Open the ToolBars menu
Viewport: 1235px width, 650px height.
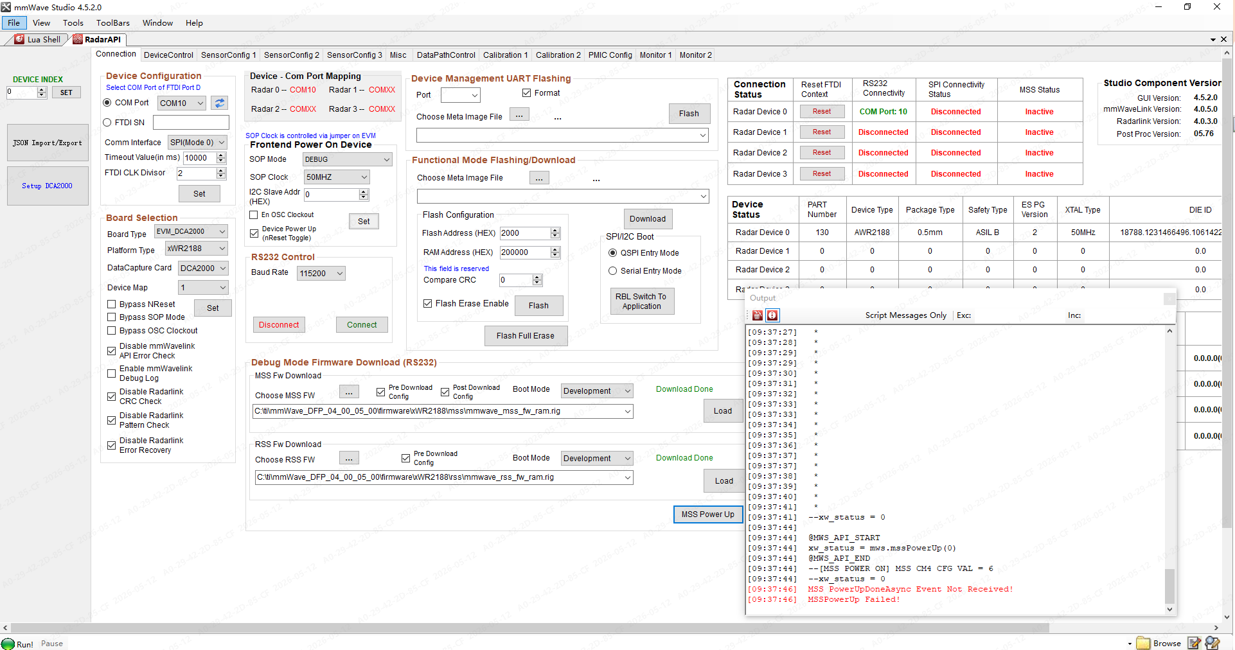[x=113, y=23]
